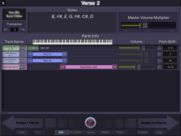Click the Master Volume Multiplier slider handle

144,25
